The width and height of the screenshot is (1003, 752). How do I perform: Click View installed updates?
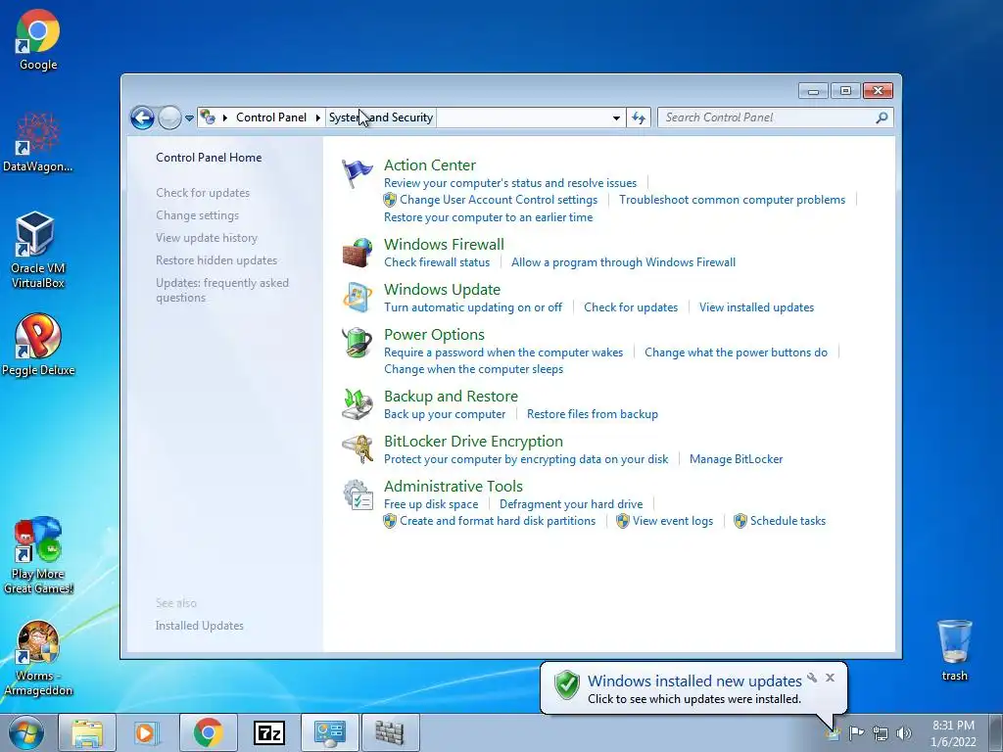[756, 307]
